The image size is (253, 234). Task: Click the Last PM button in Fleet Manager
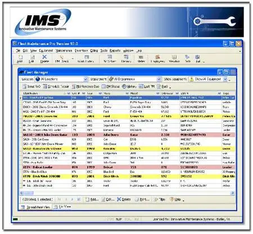147,87
